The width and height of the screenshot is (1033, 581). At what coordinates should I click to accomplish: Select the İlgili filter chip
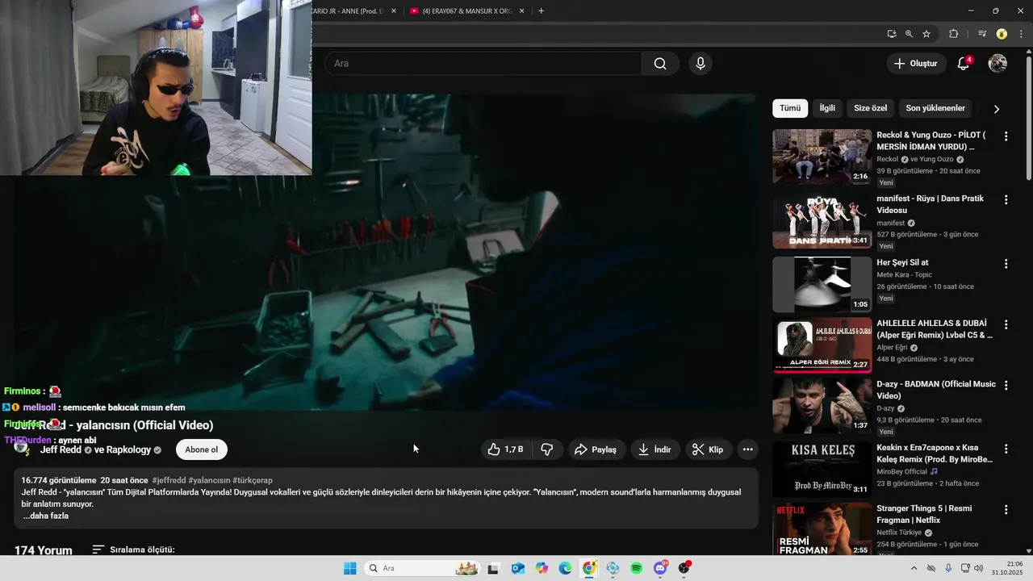click(827, 108)
